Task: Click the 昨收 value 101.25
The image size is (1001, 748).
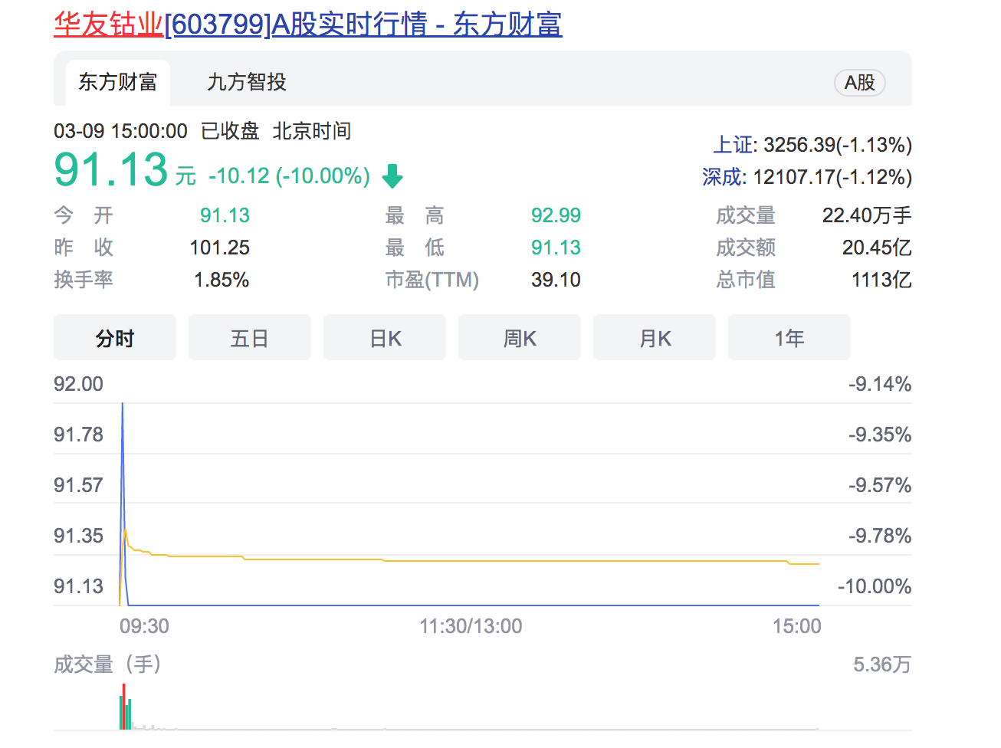Action: click(x=220, y=248)
